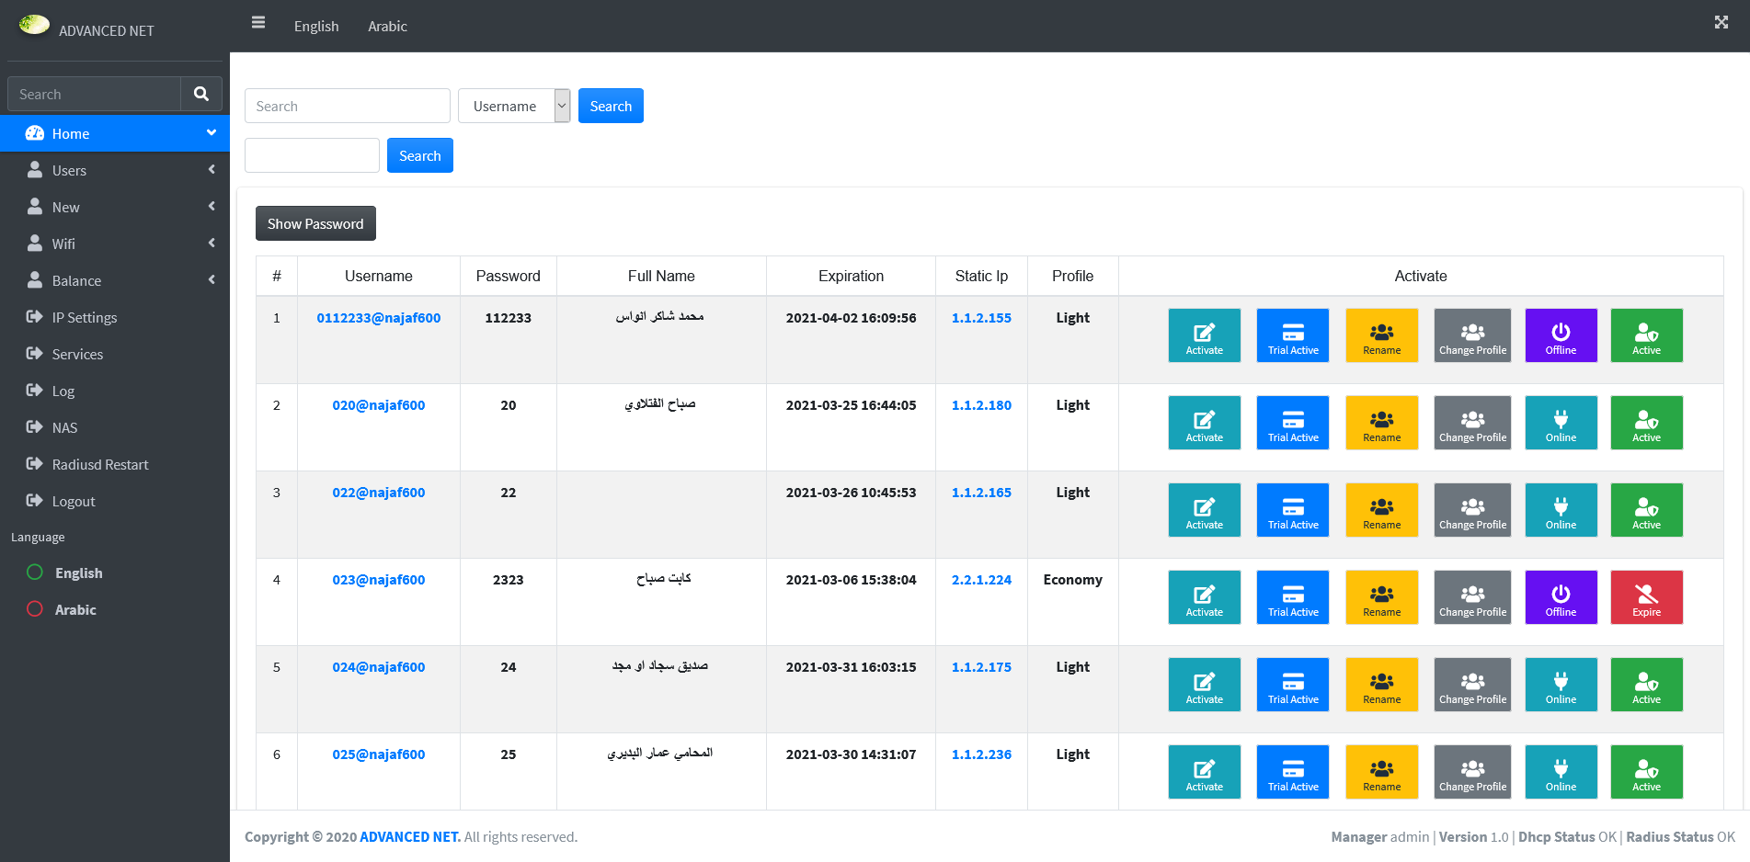
Task: Click the Show Password button
Action: point(315,223)
